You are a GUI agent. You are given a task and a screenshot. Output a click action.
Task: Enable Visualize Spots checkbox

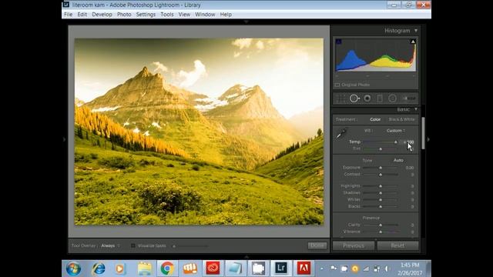(133, 245)
